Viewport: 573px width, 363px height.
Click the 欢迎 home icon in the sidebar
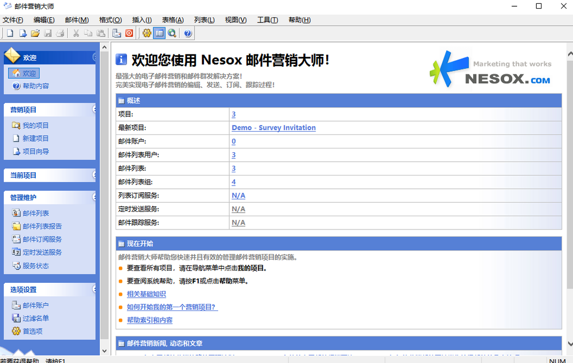[16, 73]
